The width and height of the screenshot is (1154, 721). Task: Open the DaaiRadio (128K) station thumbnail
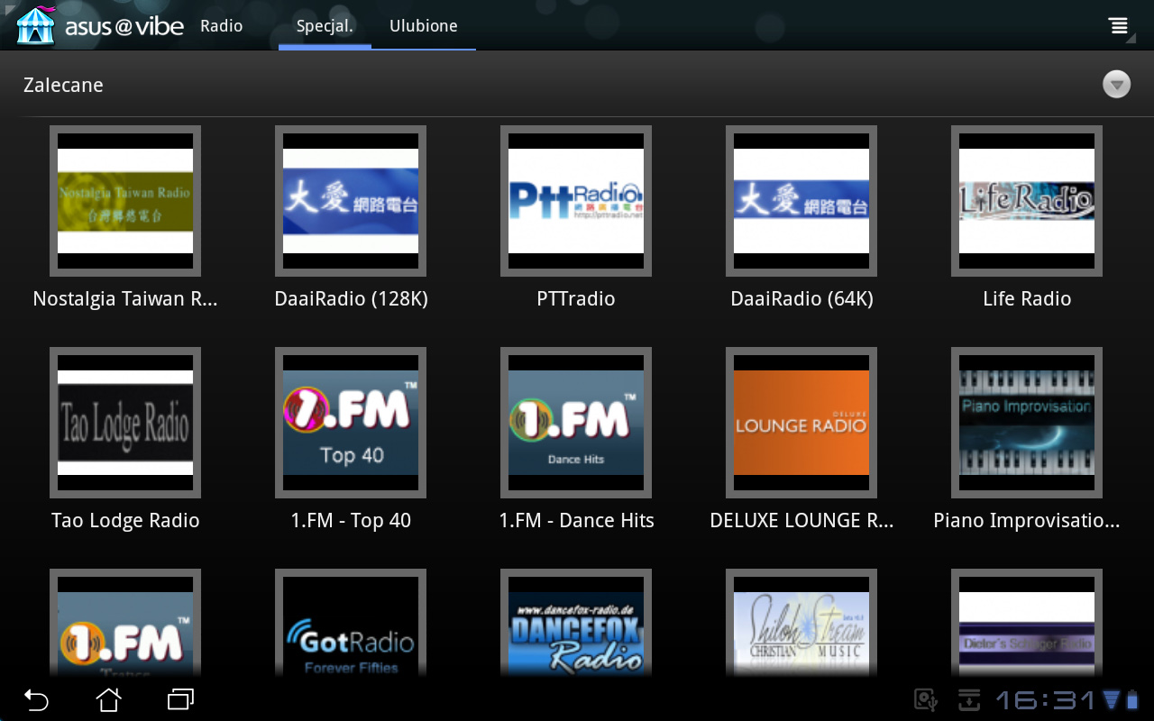[351, 201]
